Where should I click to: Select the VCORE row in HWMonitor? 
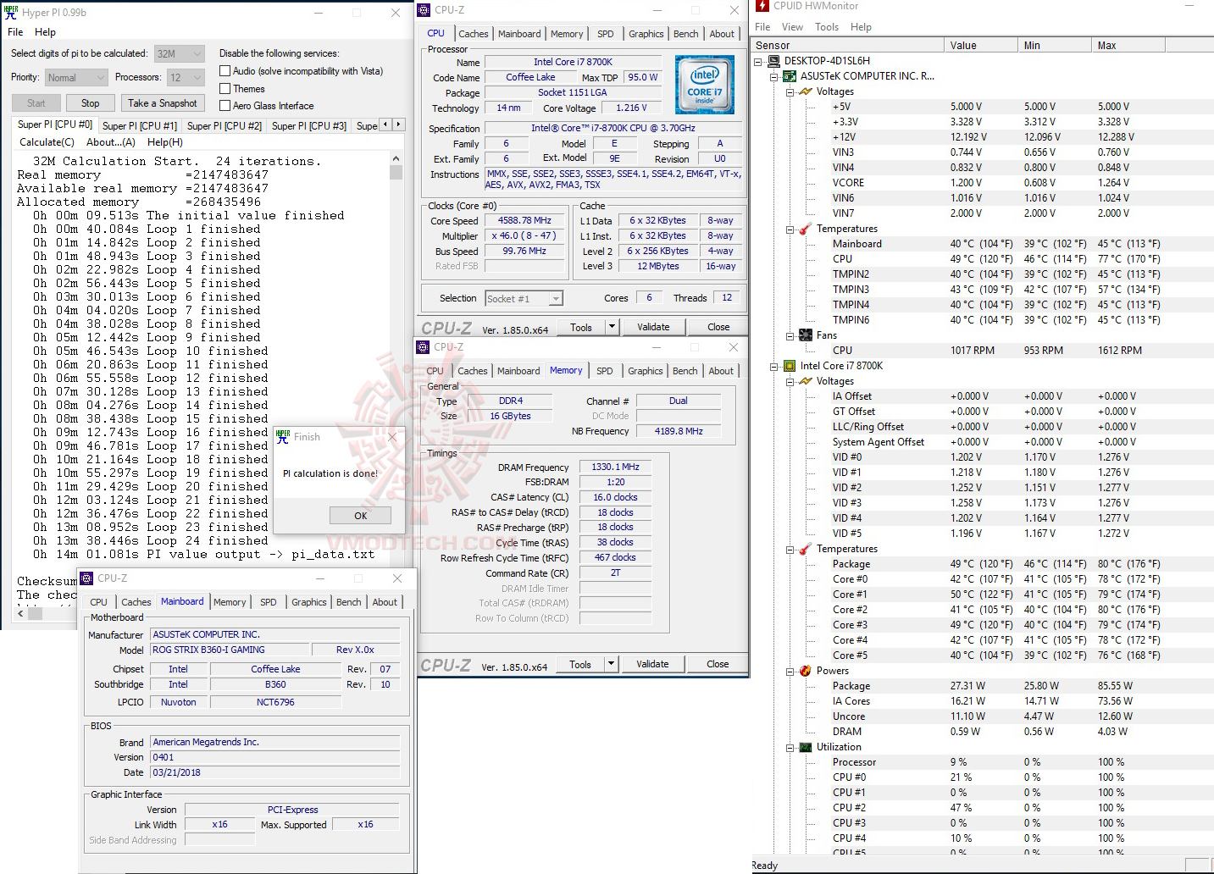pos(980,183)
